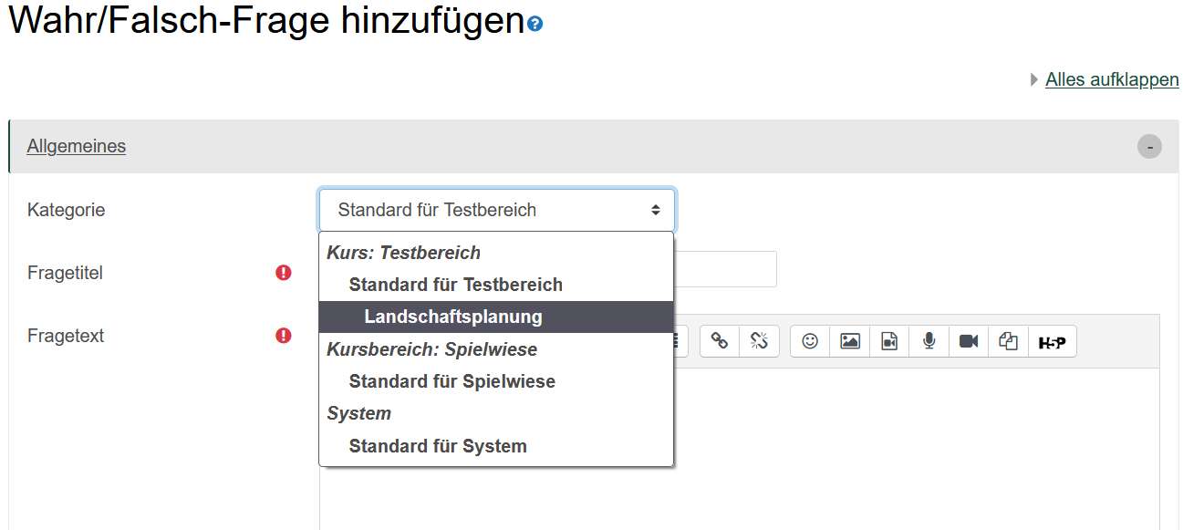
Task: Open the emoji picker in editor
Action: (x=810, y=341)
